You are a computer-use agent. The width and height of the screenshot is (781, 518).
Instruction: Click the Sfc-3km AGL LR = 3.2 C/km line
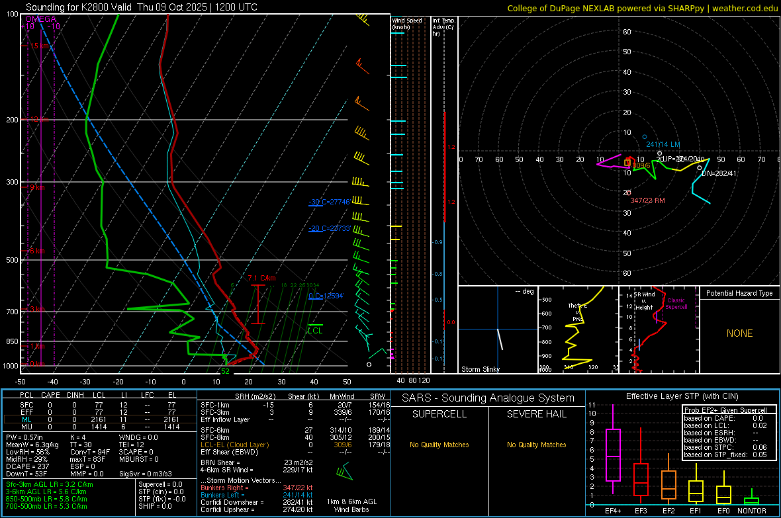tap(50, 484)
